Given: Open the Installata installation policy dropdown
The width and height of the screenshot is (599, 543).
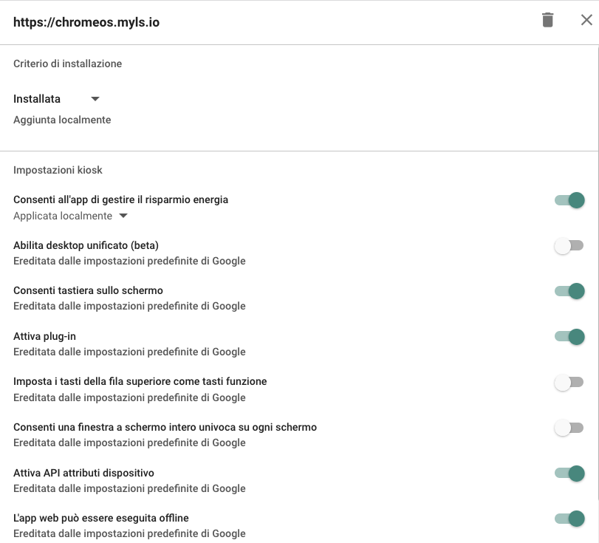Looking at the screenshot, I should [57, 99].
